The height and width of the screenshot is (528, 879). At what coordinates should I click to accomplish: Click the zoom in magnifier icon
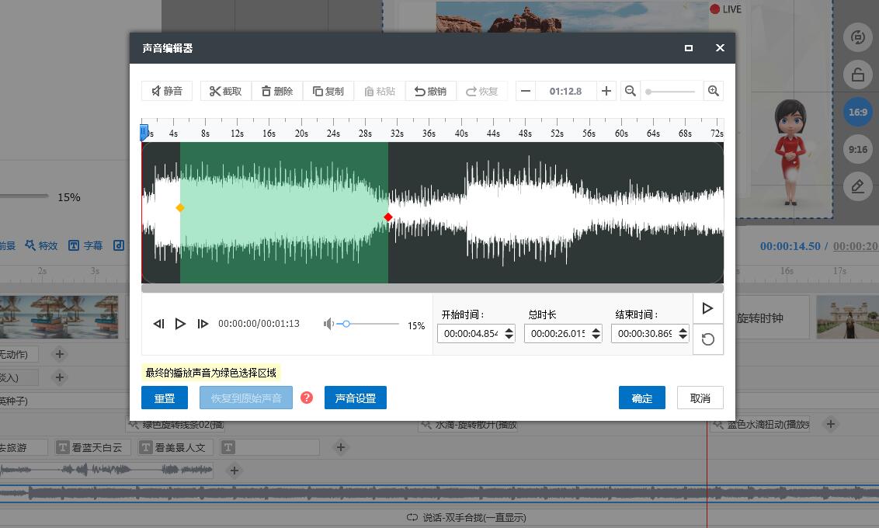click(x=713, y=91)
